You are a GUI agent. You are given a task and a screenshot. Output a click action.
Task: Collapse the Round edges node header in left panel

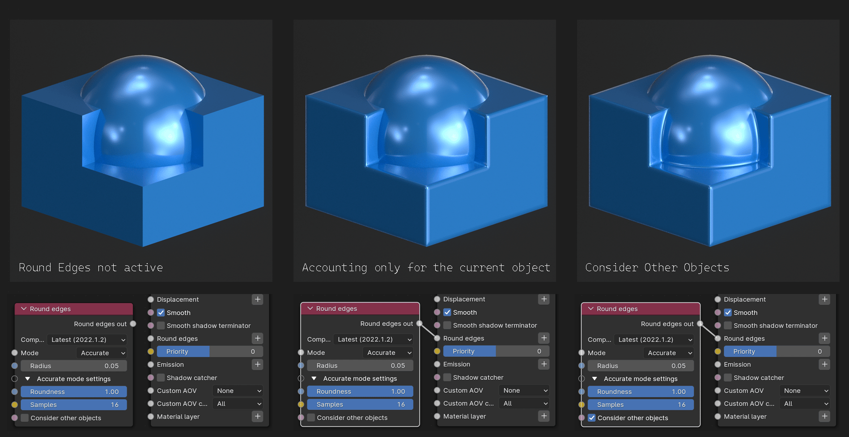coord(24,309)
